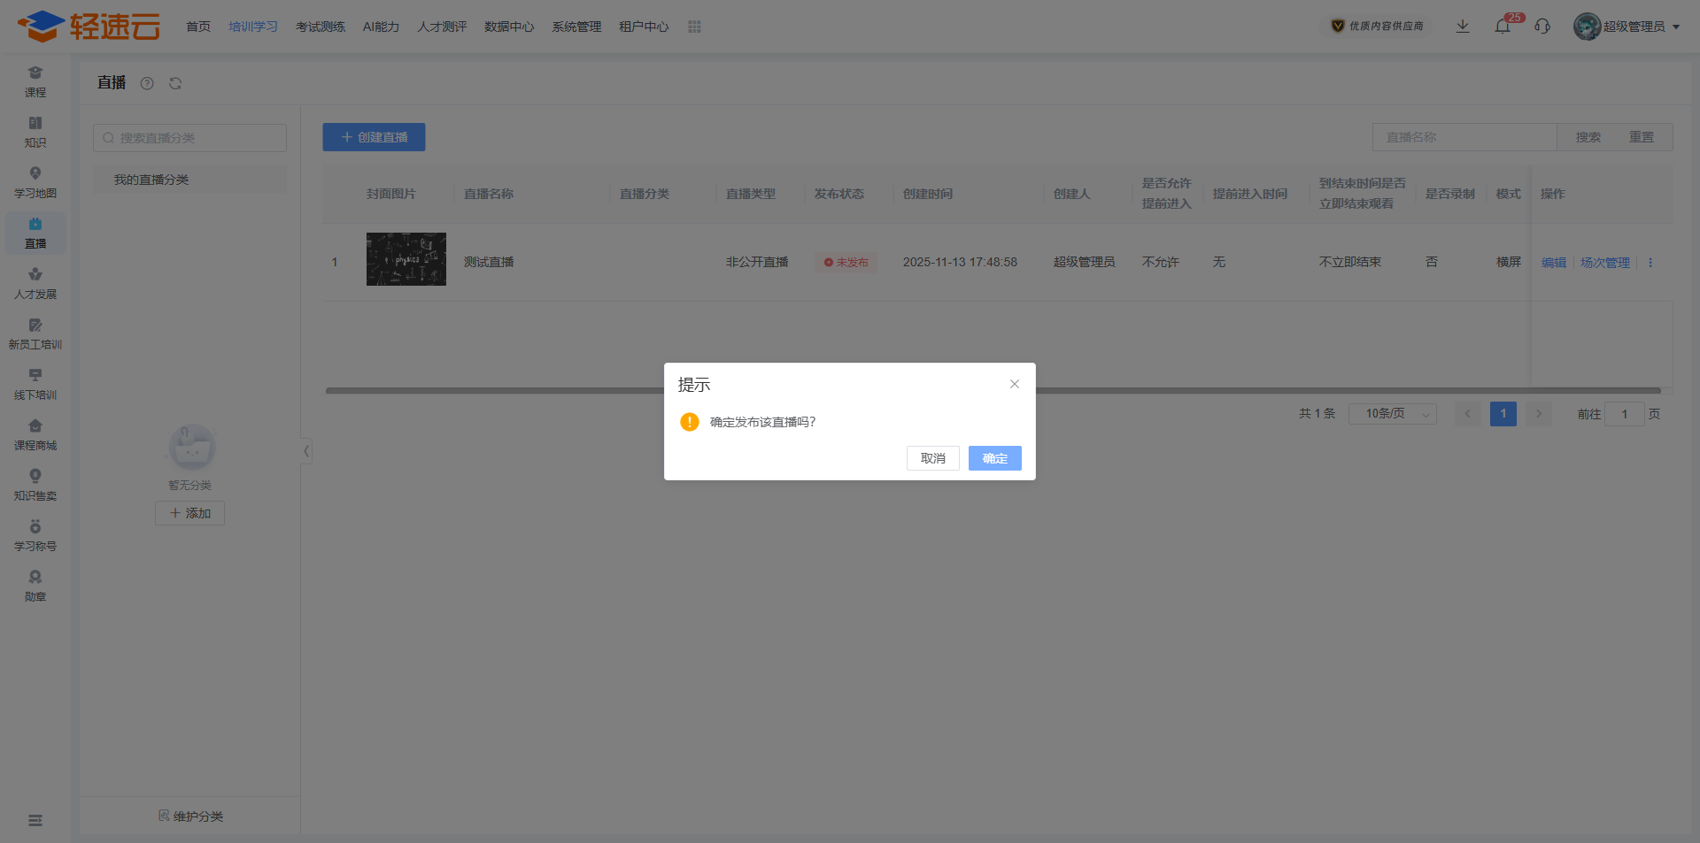Screen dimensions: 1700x843
Task: Open more actions for 测试直播 row
Action: click(x=1650, y=263)
